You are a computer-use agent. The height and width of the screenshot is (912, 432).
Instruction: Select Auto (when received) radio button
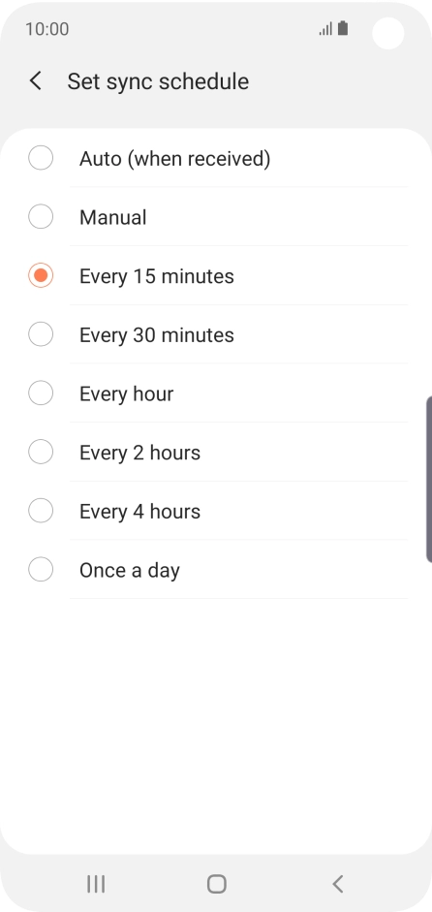tap(41, 158)
